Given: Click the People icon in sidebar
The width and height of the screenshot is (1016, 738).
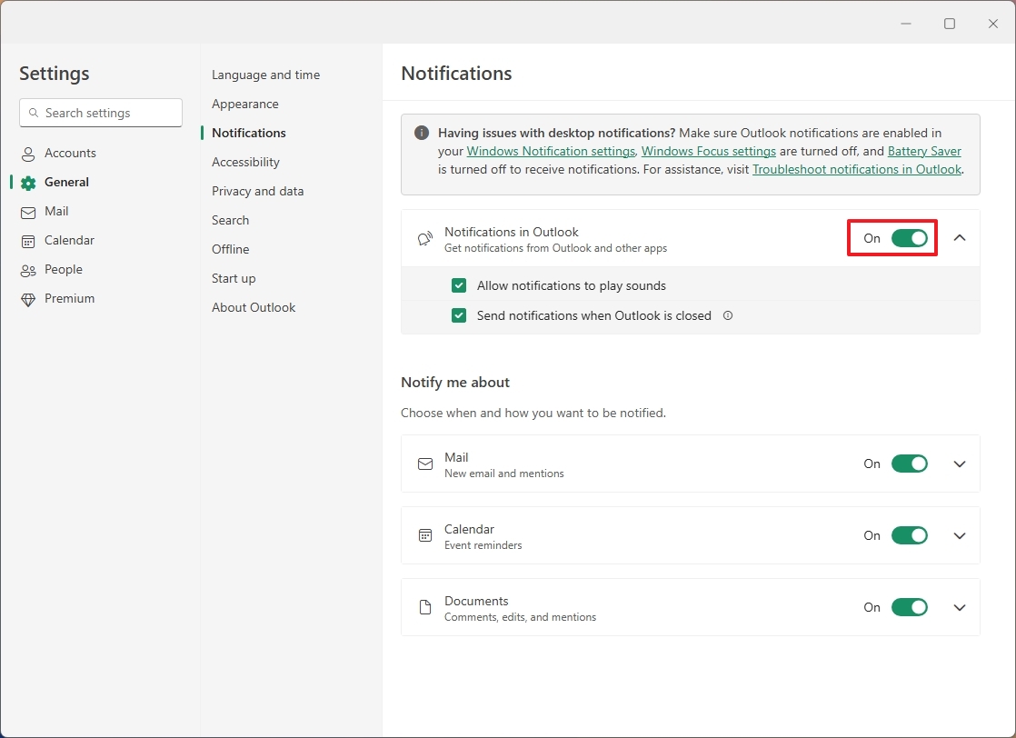Looking at the screenshot, I should pyautogui.click(x=28, y=270).
